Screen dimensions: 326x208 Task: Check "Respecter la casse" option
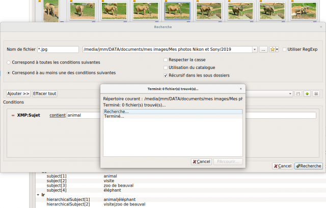(x=166, y=60)
